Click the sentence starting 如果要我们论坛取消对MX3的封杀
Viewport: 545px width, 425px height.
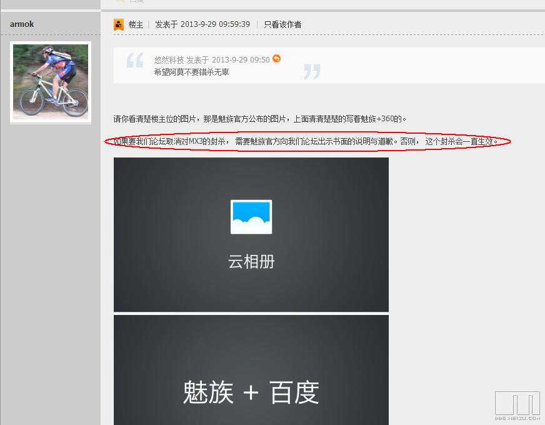click(306, 141)
